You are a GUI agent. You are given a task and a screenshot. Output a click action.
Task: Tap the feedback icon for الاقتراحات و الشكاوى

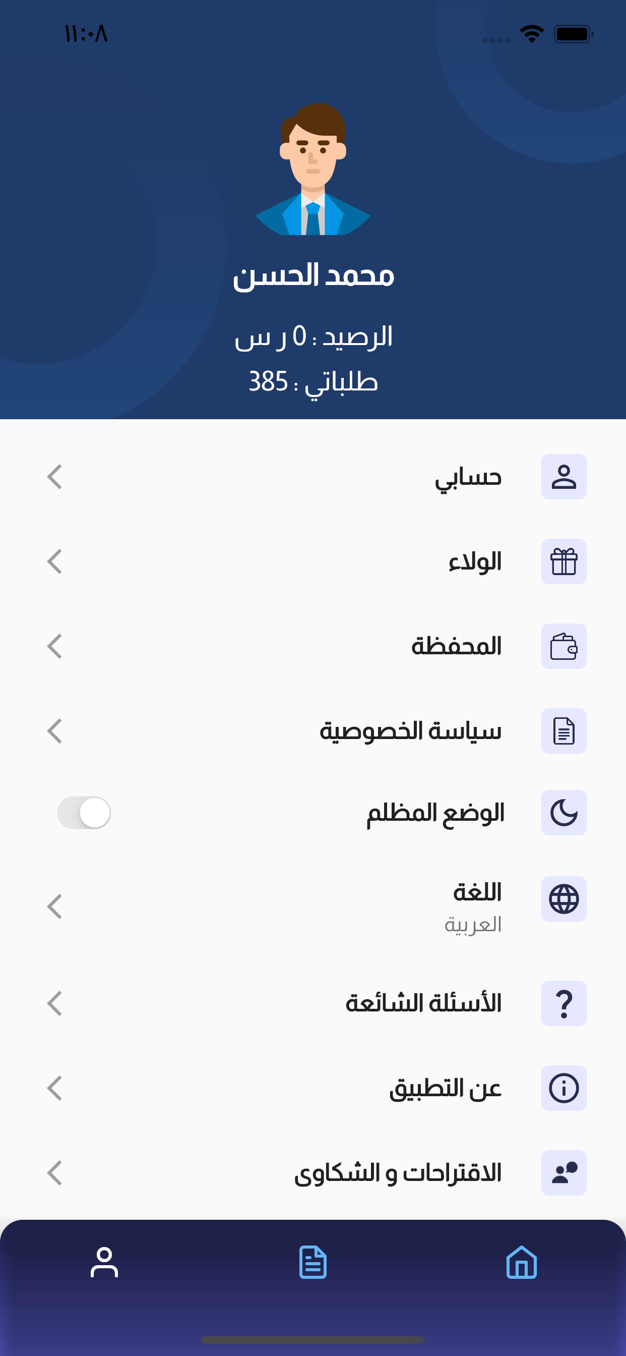click(x=564, y=1173)
